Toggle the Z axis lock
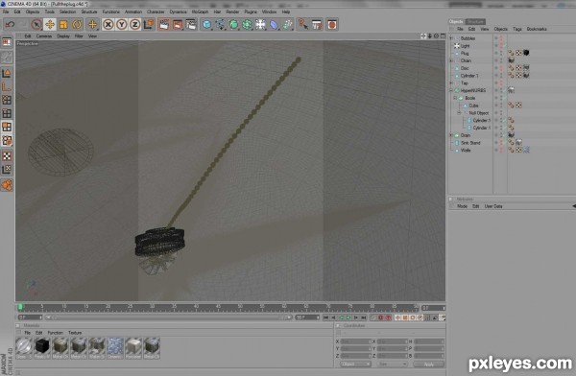576x376 pixels. click(x=135, y=25)
